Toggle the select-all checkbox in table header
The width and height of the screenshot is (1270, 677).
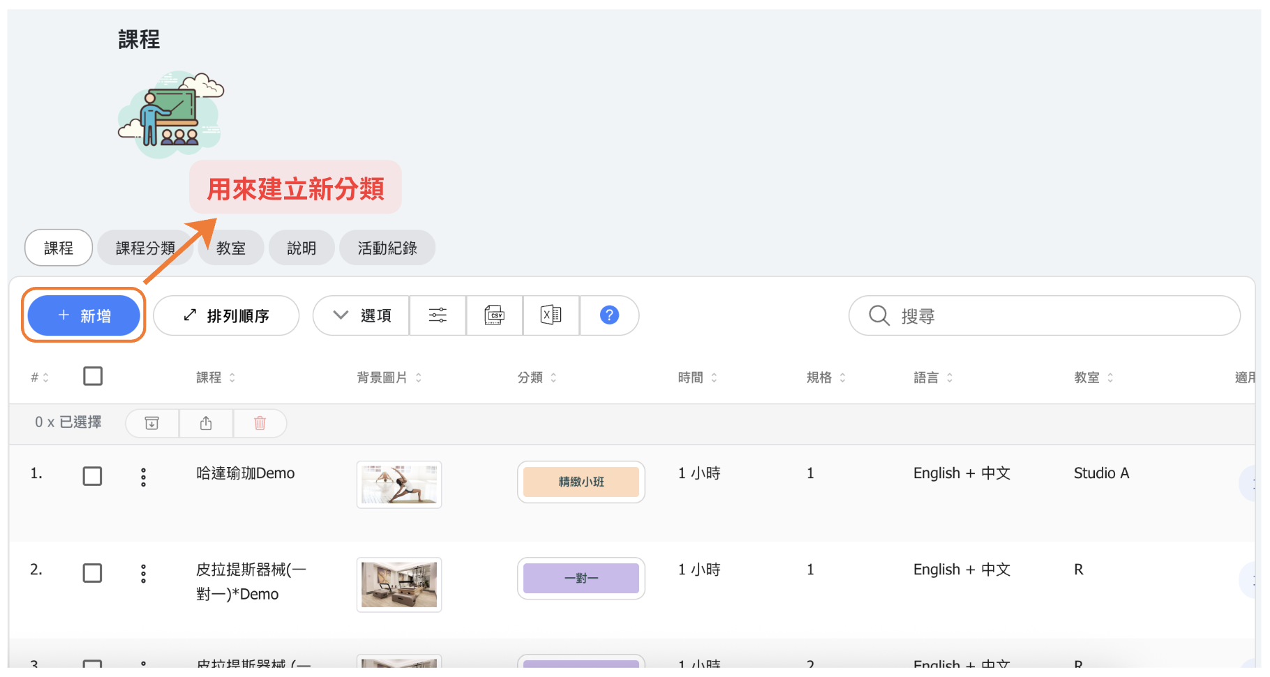[93, 376]
